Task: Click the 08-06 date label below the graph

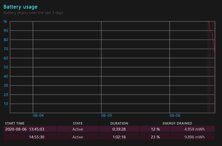Action: [175, 116]
